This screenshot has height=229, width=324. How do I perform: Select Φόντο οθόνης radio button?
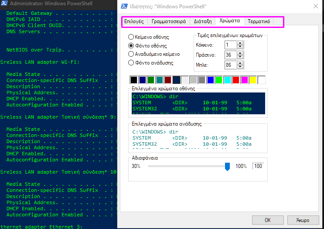pos(147,46)
